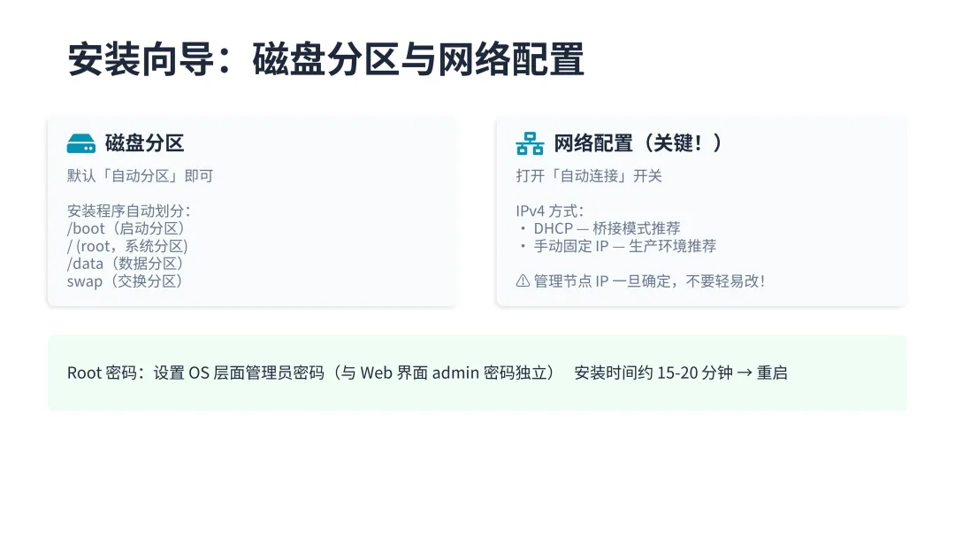This screenshot has height=538, width=955.
Task: Click the 手动固定 IP bullet item
Action: 625,246
